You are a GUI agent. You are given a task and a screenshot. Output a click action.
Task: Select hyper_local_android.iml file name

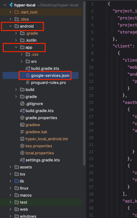(47, 139)
